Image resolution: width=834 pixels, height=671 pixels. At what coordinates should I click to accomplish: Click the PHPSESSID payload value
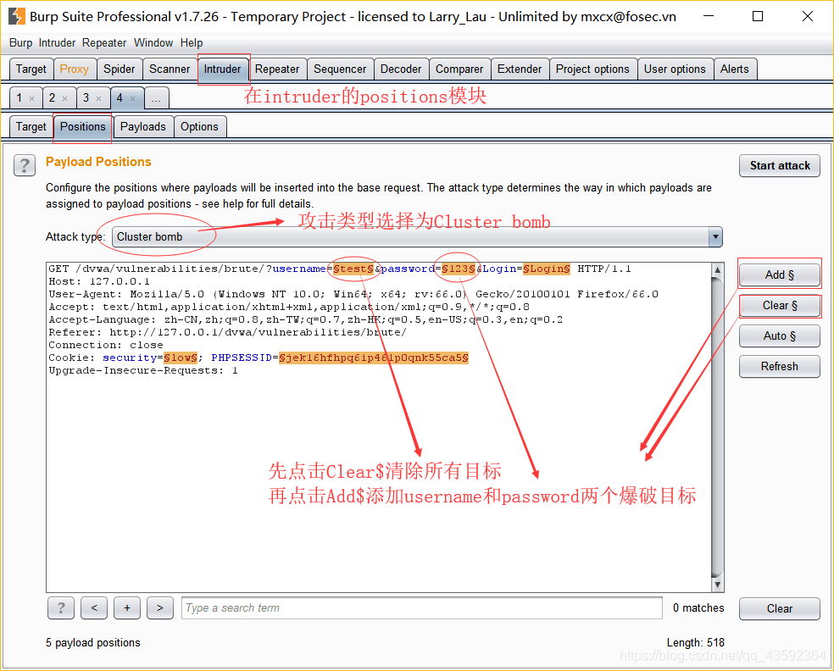point(374,358)
